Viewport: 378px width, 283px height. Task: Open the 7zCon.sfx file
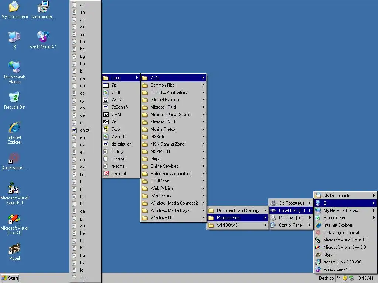[121, 107]
